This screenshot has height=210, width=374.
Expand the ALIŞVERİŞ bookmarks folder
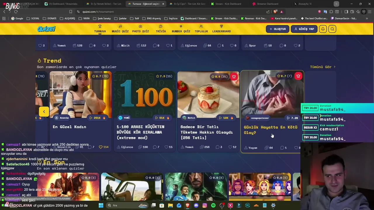67,18
